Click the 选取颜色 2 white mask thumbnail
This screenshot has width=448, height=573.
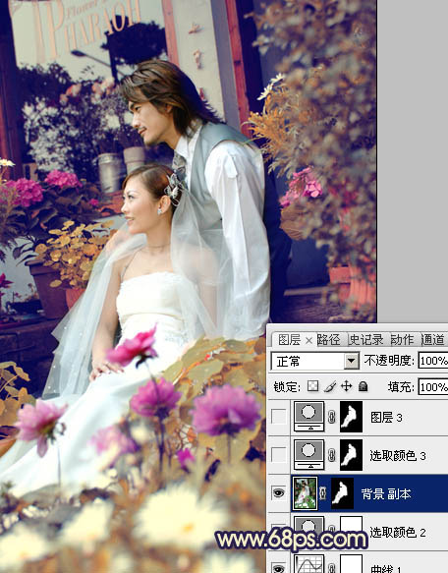pos(351,529)
